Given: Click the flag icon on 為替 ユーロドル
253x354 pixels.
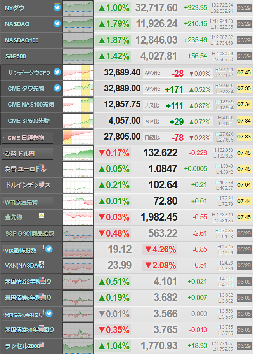Looking at the screenshot, I should (42, 167).
